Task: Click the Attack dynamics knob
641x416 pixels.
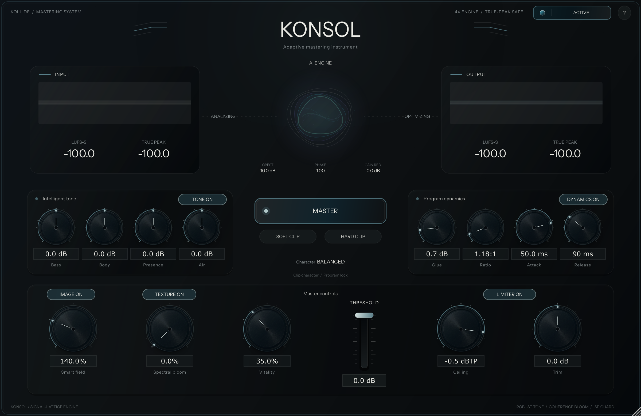Action: 534,227
